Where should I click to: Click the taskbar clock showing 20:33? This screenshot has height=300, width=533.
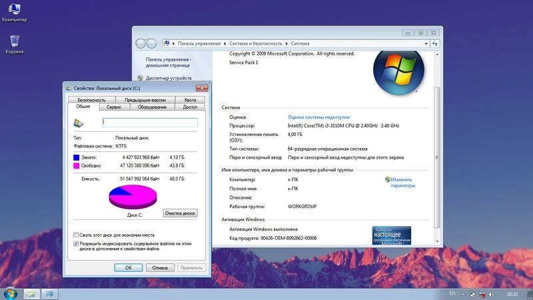(x=512, y=294)
